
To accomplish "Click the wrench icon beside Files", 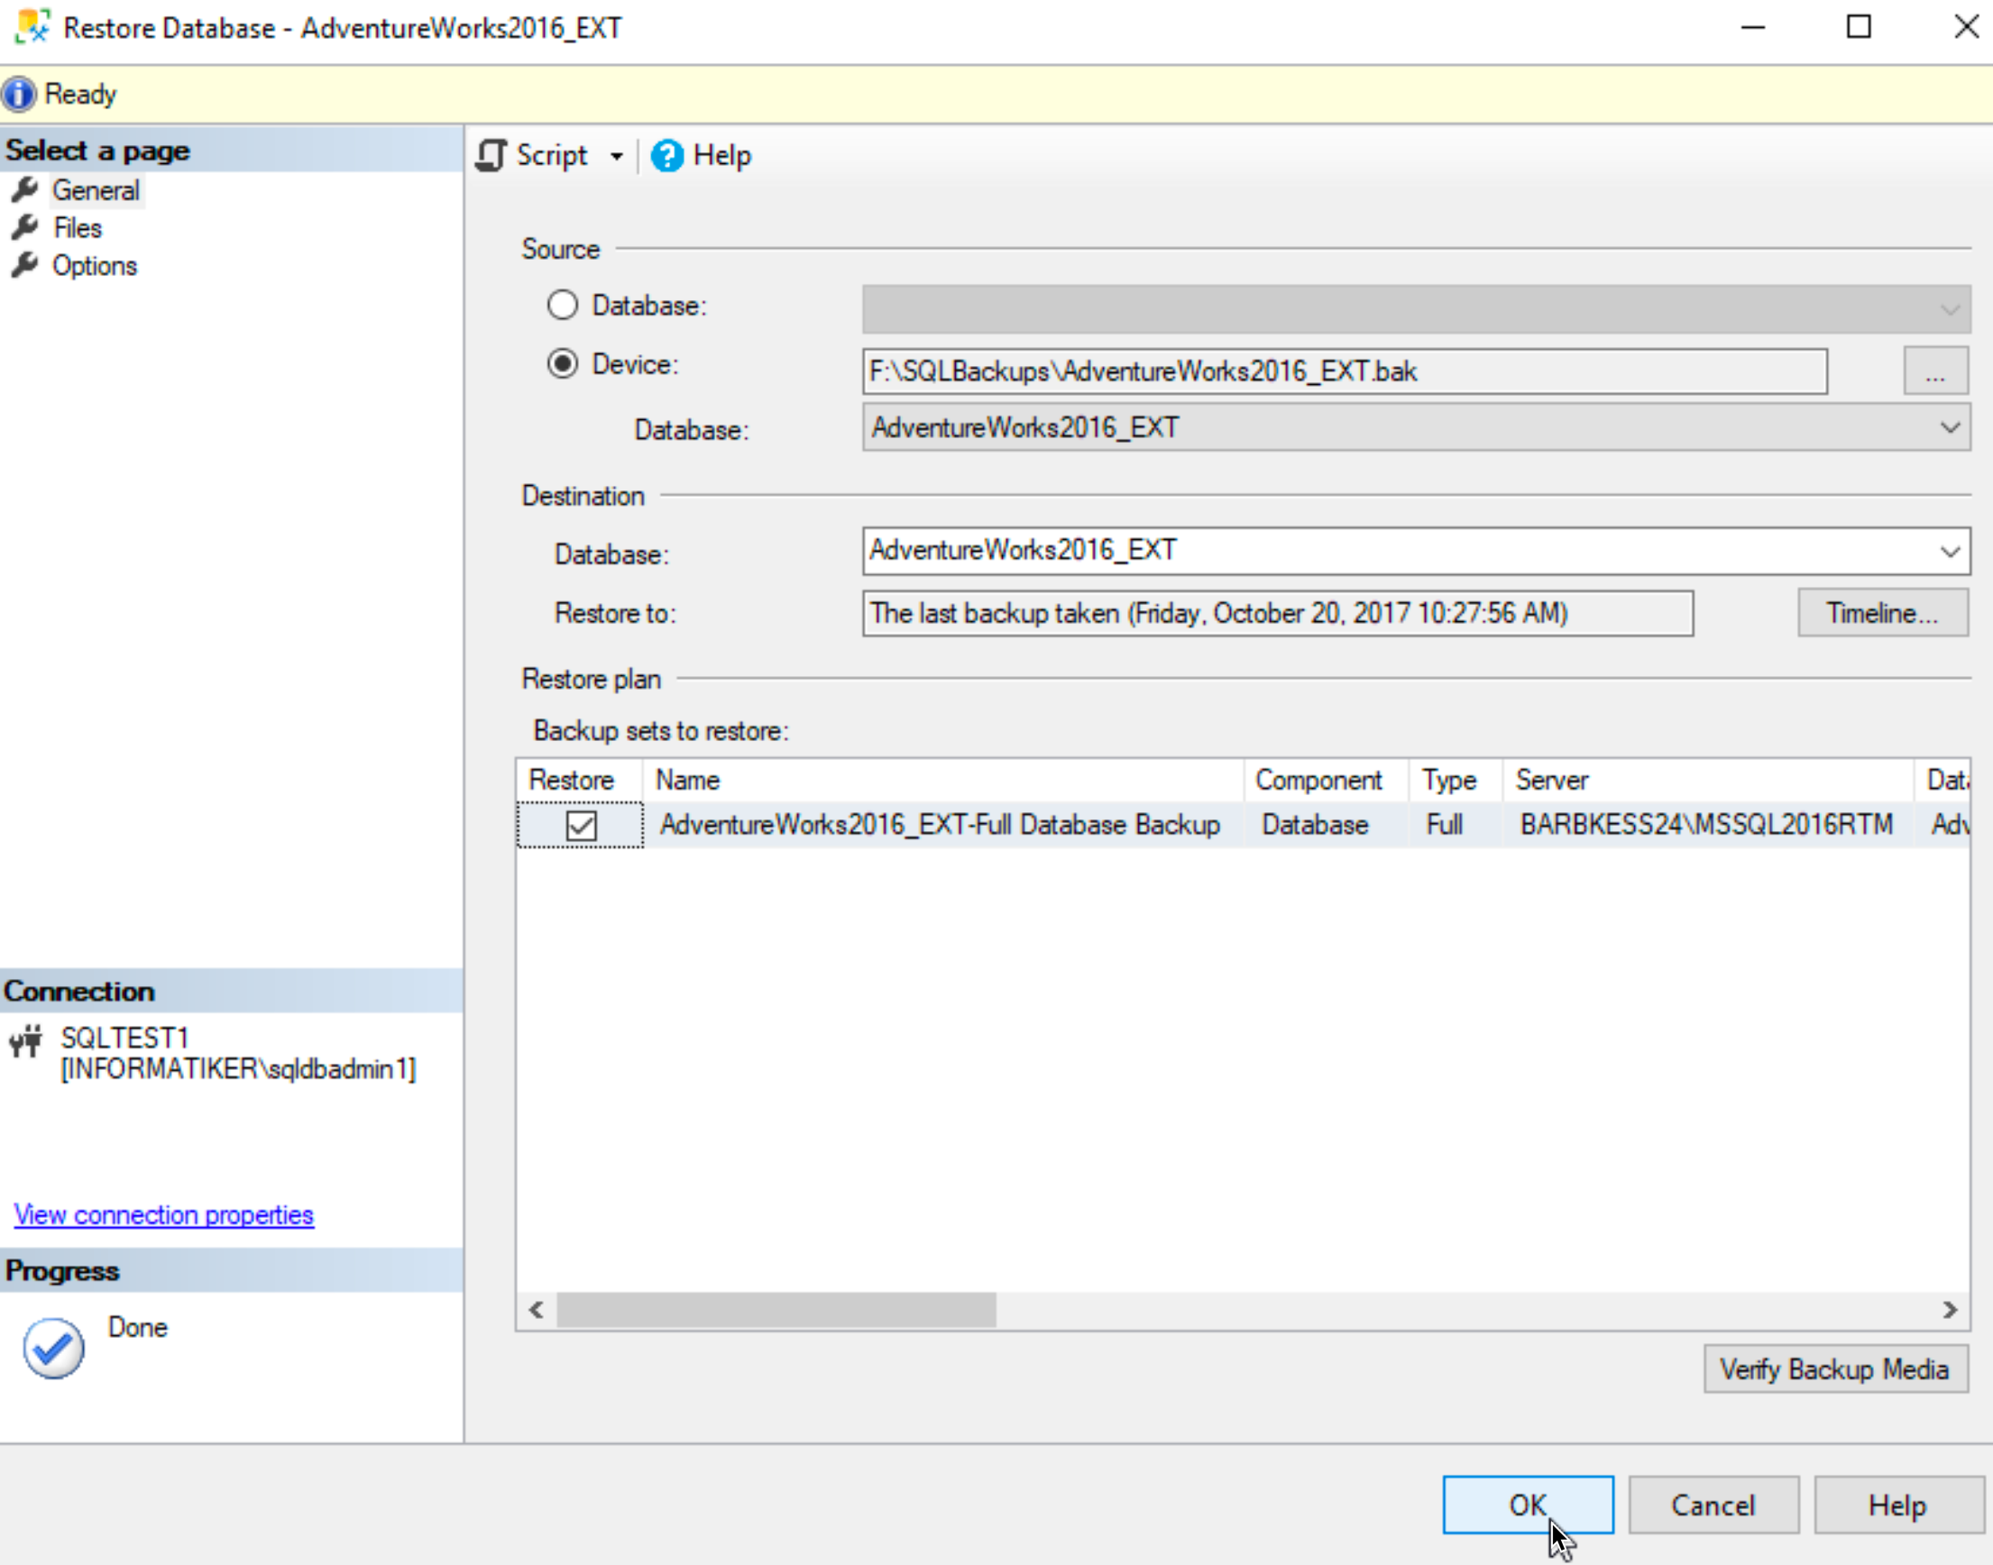I will (24, 227).
